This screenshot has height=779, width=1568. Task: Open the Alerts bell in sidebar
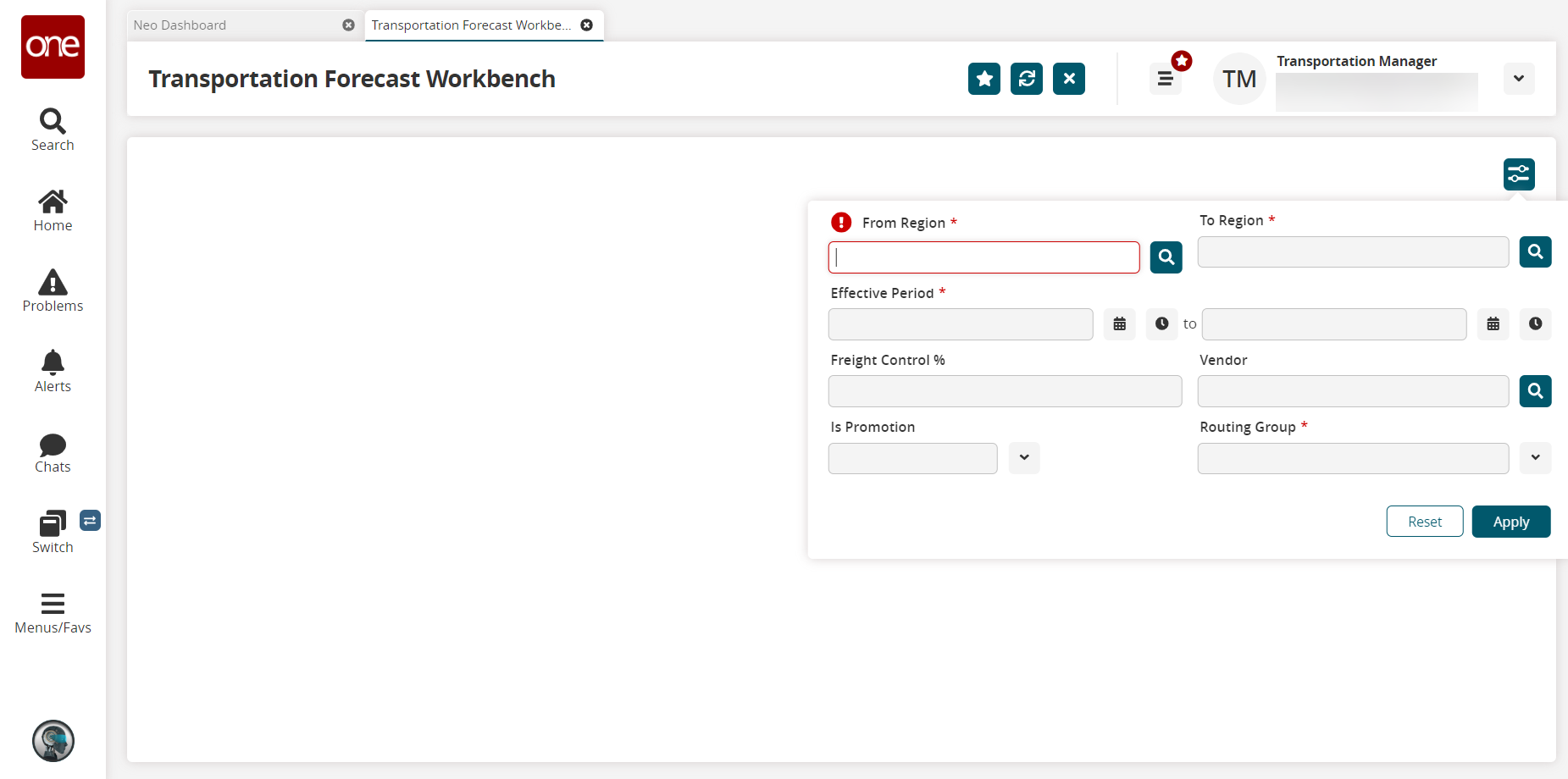click(53, 371)
